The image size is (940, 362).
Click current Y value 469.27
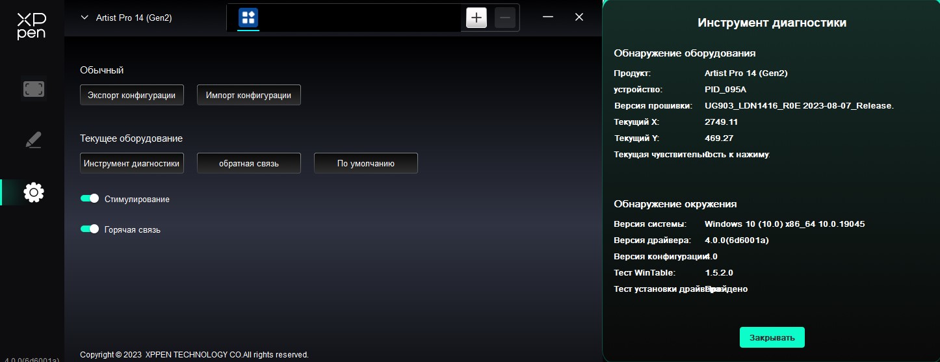pyautogui.click(x=719, y=138)
